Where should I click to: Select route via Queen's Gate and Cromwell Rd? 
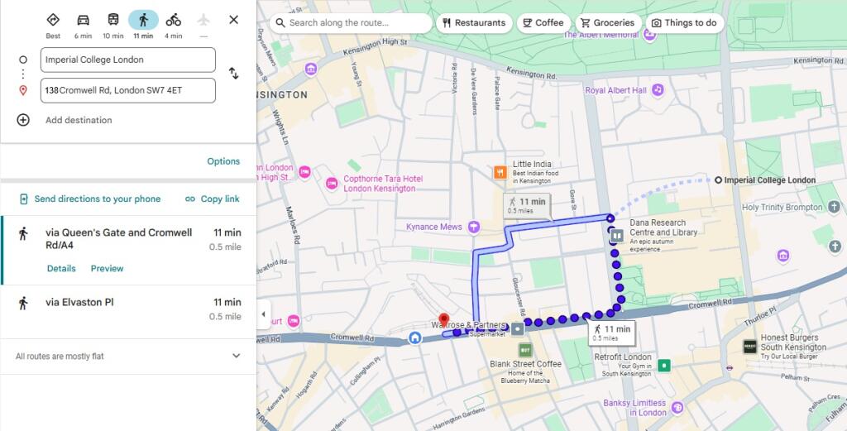(128, 250)
